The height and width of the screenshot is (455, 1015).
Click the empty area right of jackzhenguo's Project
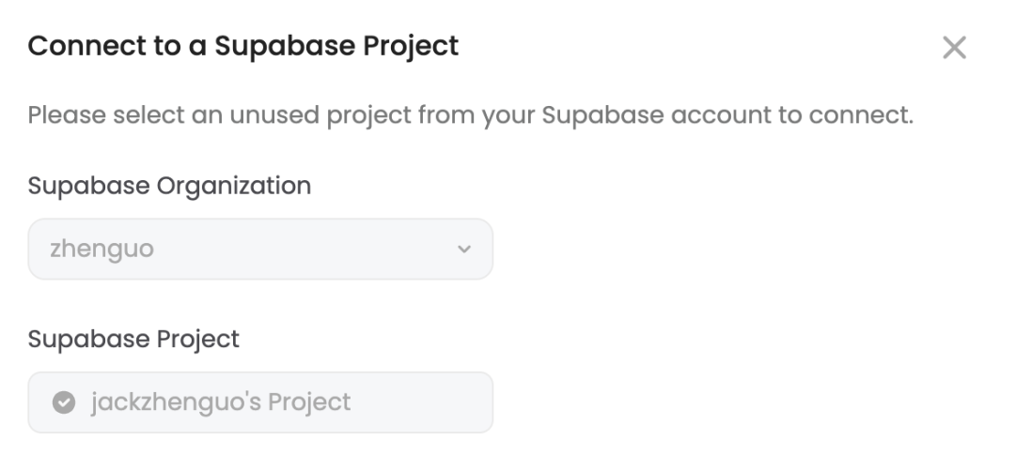pyautogui.click(x=421, y=402)
